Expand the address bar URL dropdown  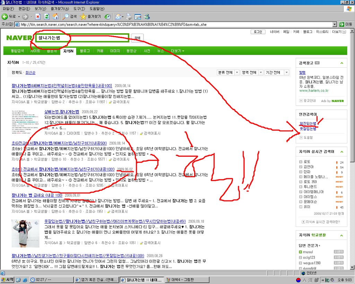tap(335, 24)
